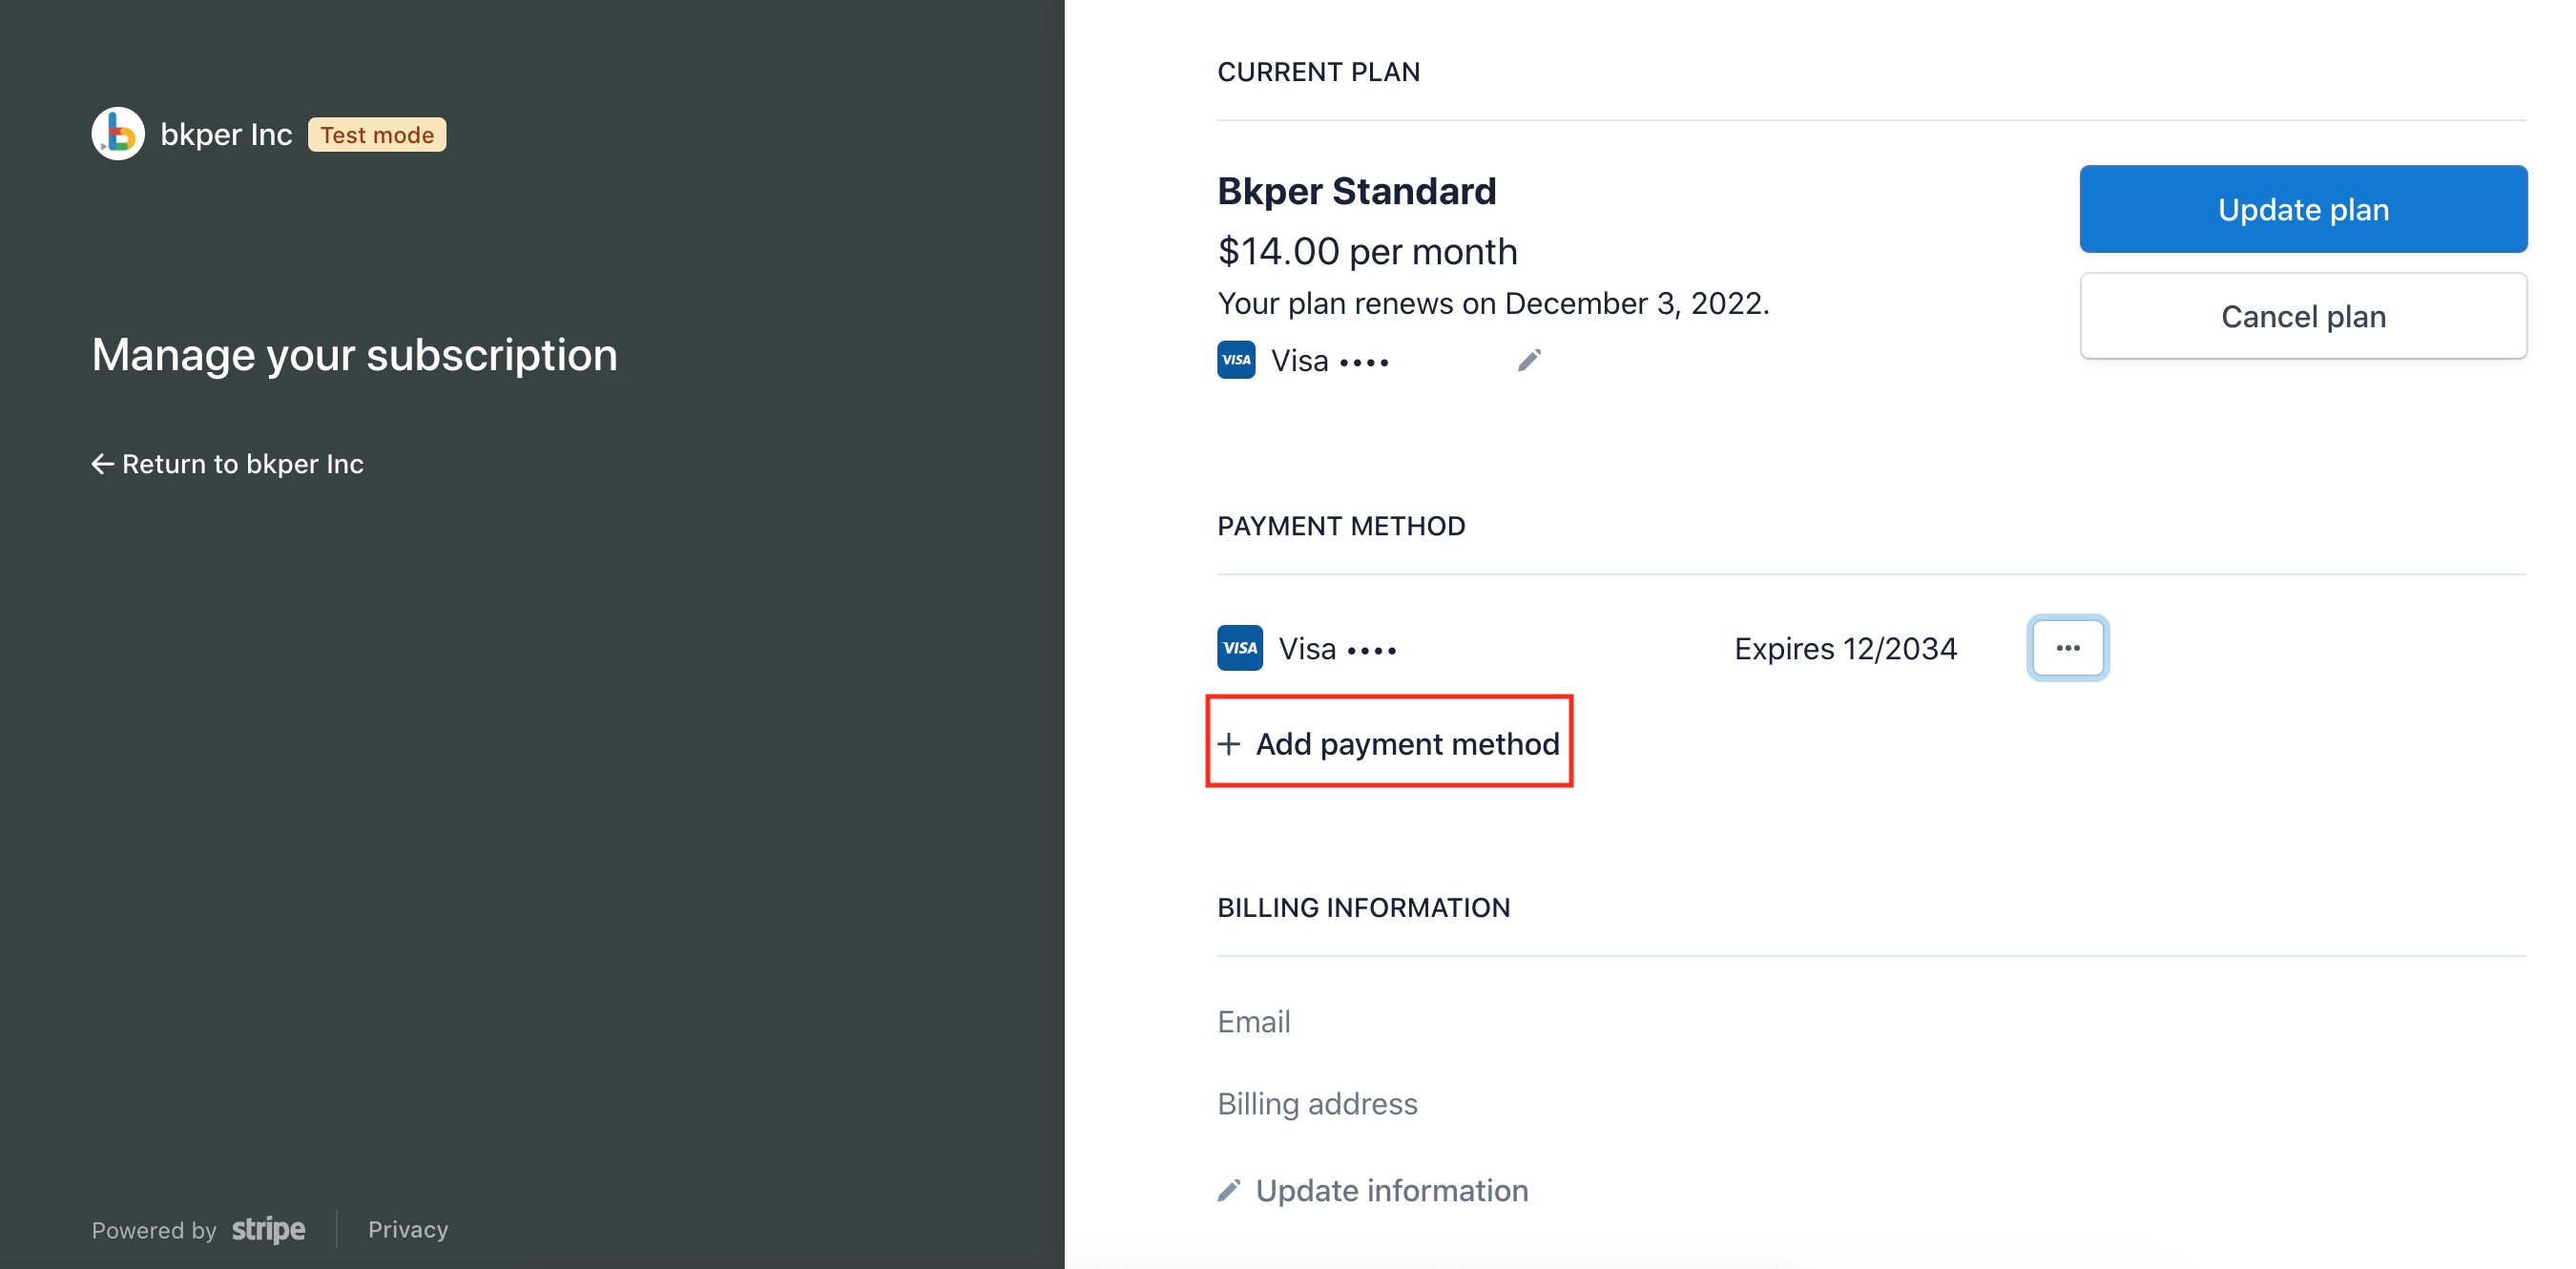Click the Update plan button

2302,209
